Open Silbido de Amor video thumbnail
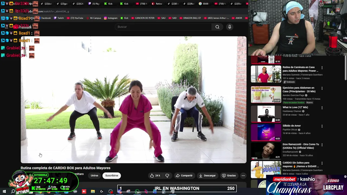The height and width of the screenshot is (195, 347). click(x=266, y=132)
